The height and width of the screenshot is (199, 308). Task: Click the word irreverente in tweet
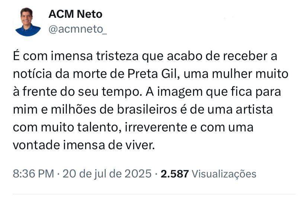pos(156,127)
